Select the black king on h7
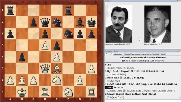The height and width of the screenshot is (102, 181). click(x=91, y=22)
